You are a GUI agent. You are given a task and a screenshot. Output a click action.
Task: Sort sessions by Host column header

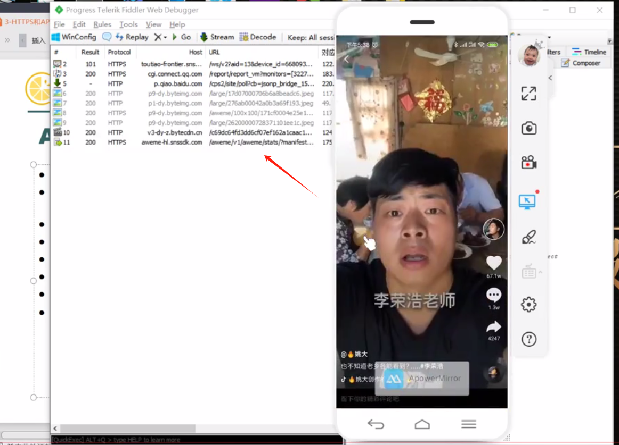click(195, 52)
